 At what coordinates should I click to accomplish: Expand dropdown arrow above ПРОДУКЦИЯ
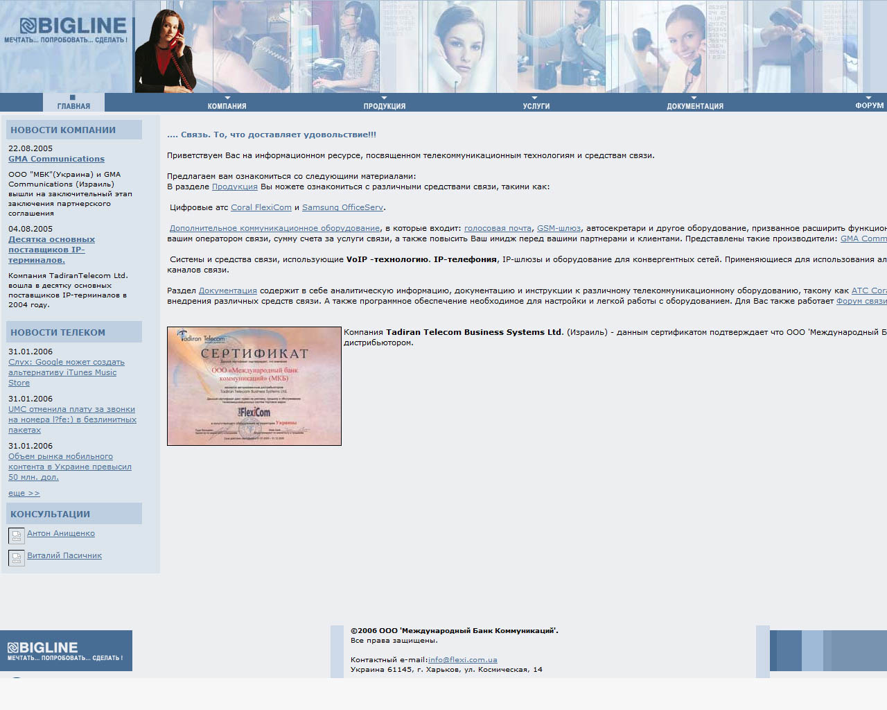(x=385, y=98)
